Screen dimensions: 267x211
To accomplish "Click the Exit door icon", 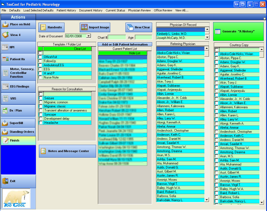I will click(x=5, y=181).
